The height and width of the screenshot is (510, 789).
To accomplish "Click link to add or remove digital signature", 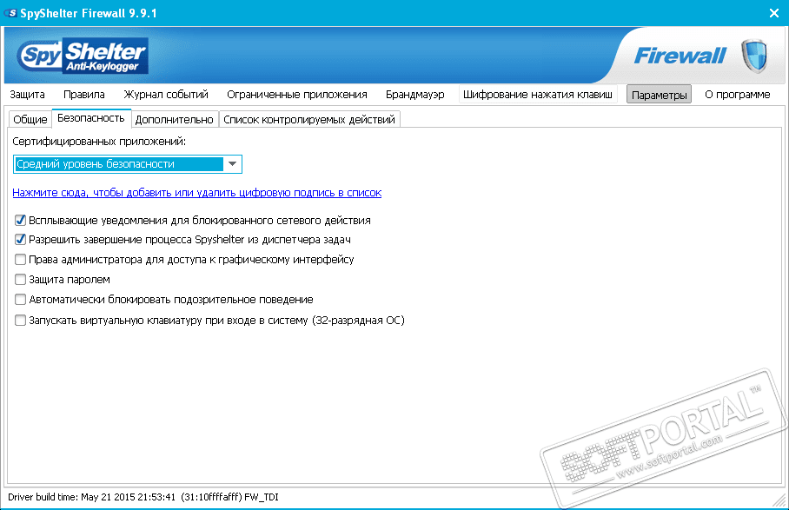I will (196, 193).
